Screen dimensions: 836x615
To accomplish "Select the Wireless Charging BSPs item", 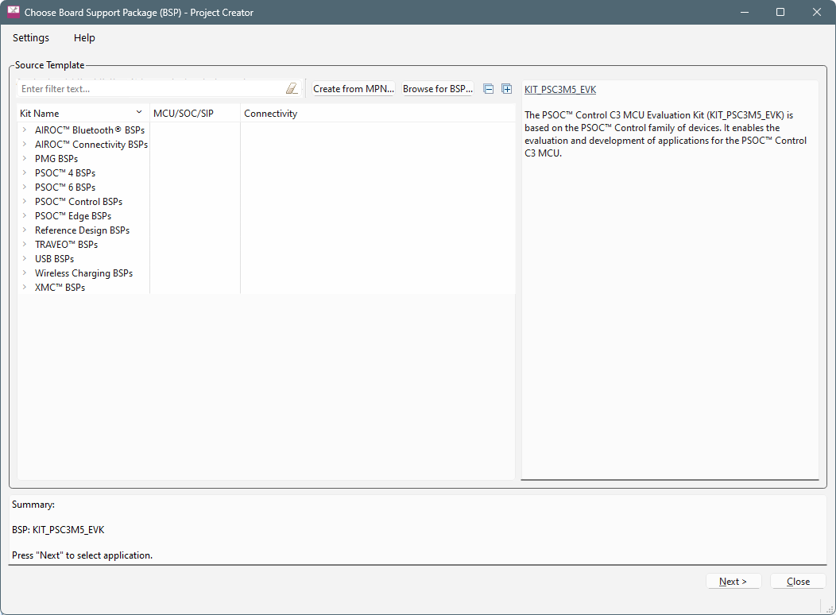I will pos(83,273).
